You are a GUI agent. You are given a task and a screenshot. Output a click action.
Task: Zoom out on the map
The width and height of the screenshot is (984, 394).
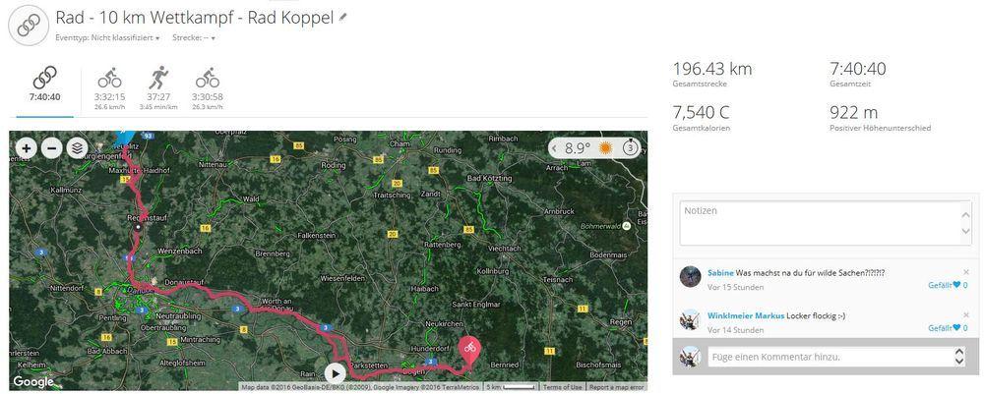(x=51, y=148)
